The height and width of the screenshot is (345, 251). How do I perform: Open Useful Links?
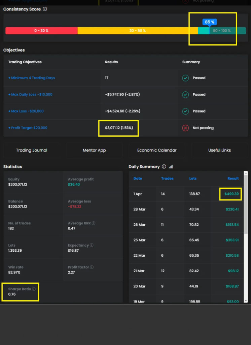click(219, 150)
